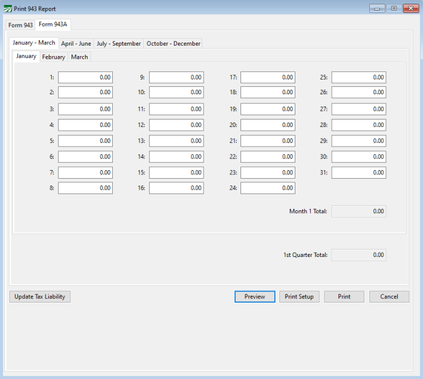Click the day 24 liability field
This screenshot has height=379, width=423.
coord(268,188)
